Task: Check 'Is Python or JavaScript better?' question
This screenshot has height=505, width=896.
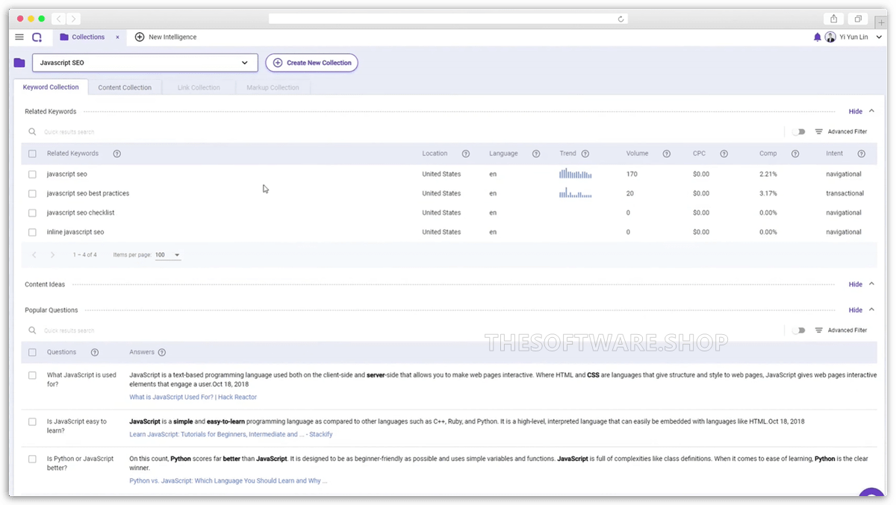Action: click(32, 459)
